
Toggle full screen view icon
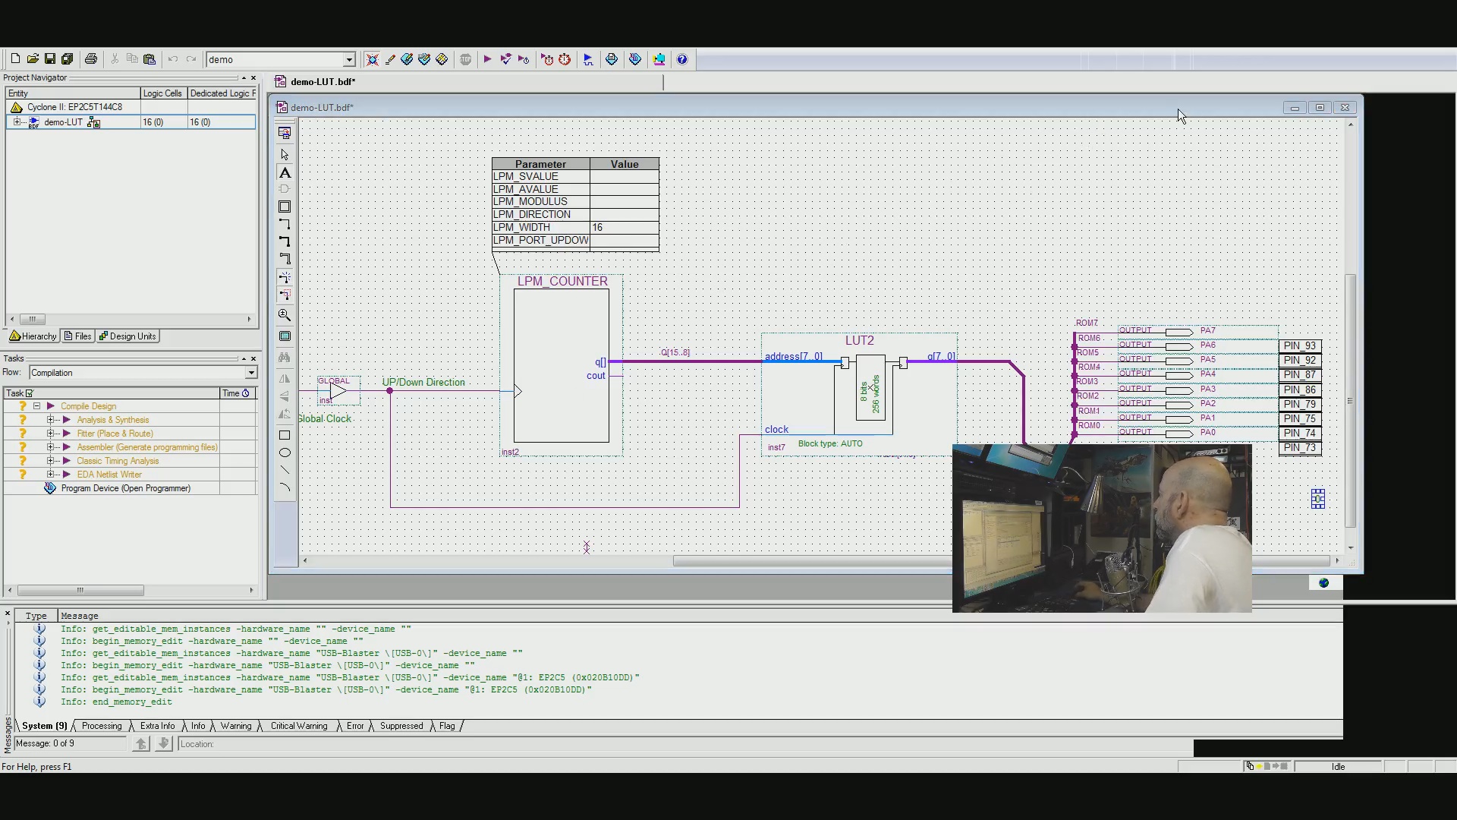click(285, 336)
